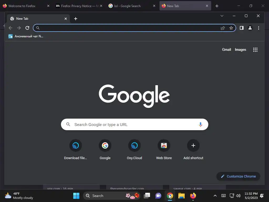This screenshot has height=202, width=269.
Task: Open the Chat app in taskbar
Action: coord(158,196)
